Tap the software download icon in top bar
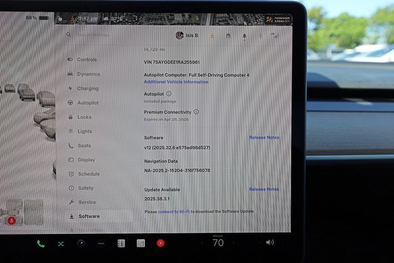 212,36
